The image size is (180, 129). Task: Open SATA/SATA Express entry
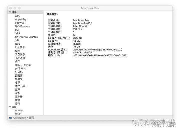26,37
